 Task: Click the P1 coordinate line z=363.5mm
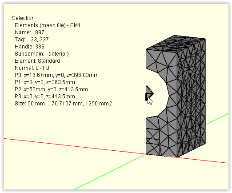pos(45,82)
